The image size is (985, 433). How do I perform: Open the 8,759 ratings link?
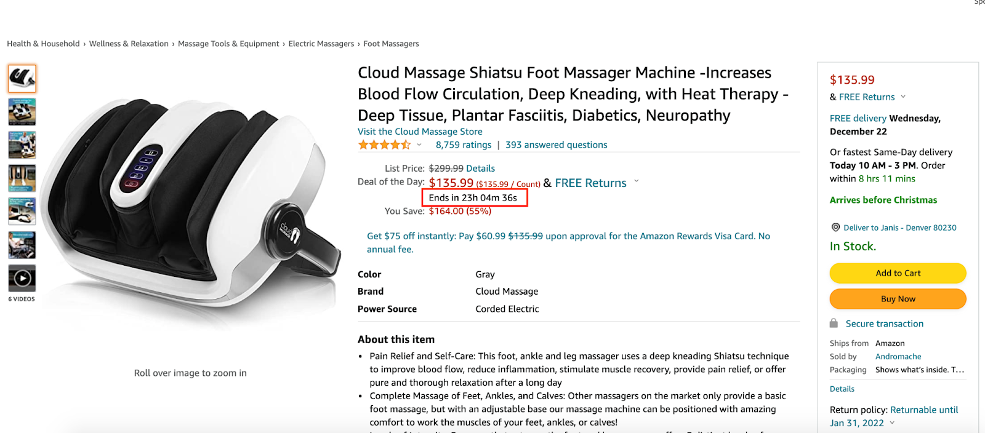[x=463, y=145]
